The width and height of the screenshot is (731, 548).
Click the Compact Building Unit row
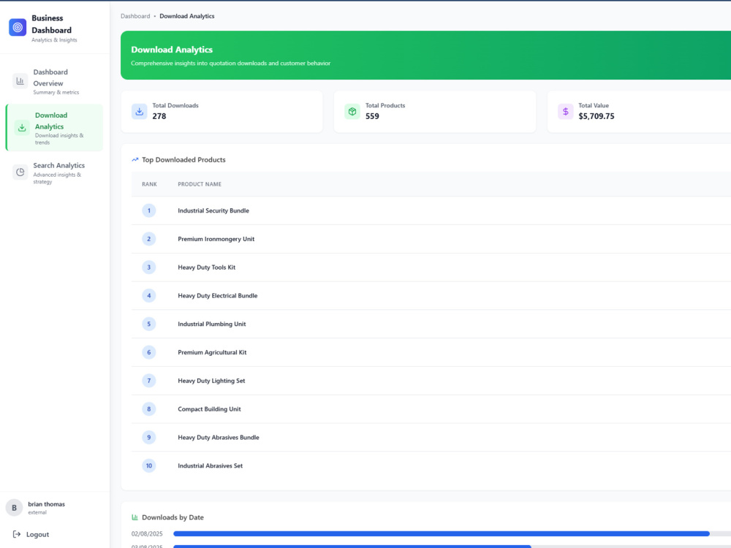click(431, 409)
